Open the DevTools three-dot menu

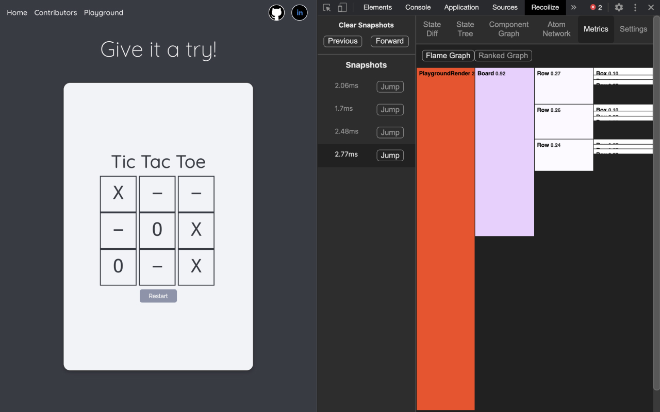[x=635, y=7]
